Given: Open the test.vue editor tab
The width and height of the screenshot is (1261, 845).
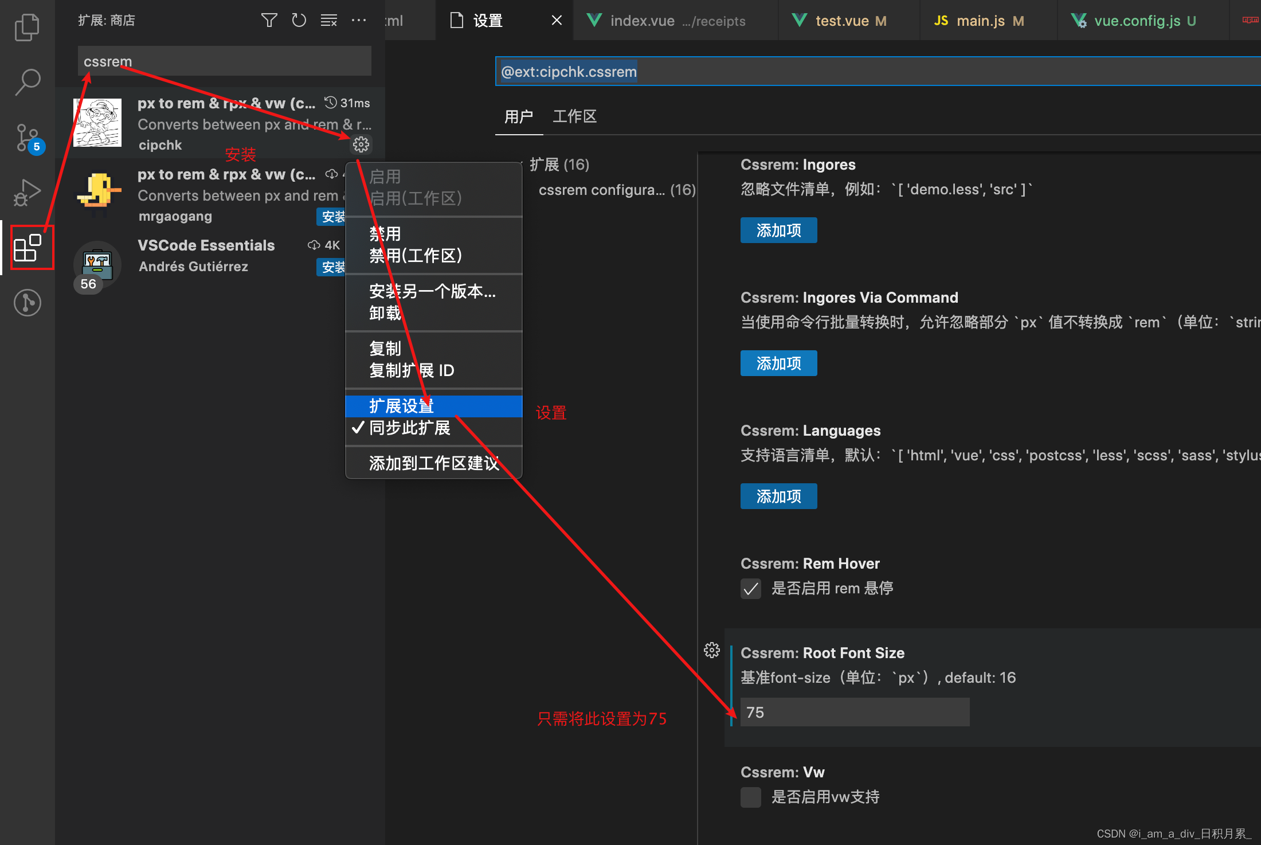Looking at the screenshot, I should tap(849, 21).
